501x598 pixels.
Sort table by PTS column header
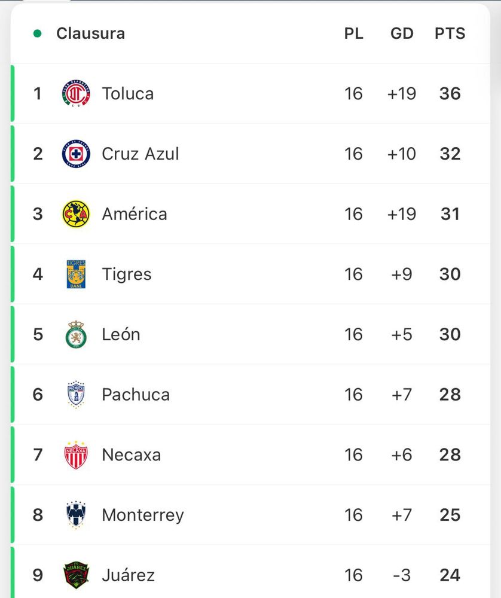pyautogui.click(x=450, y=33)
